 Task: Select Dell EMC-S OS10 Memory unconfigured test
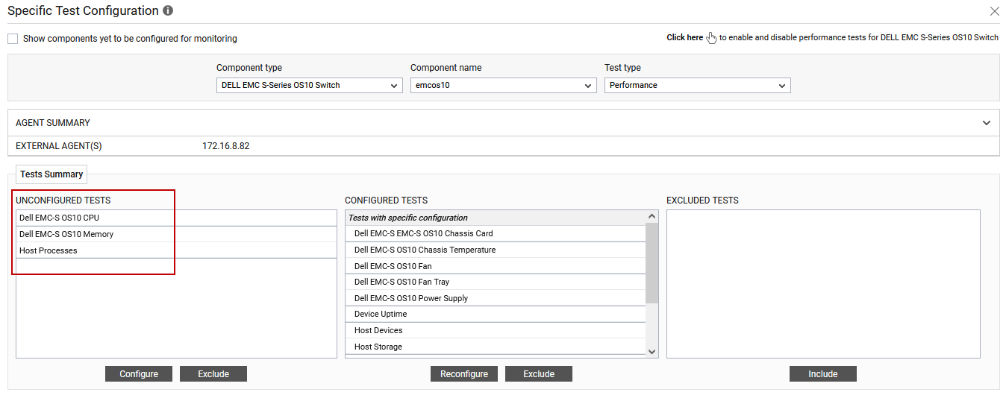click(177, 234)
